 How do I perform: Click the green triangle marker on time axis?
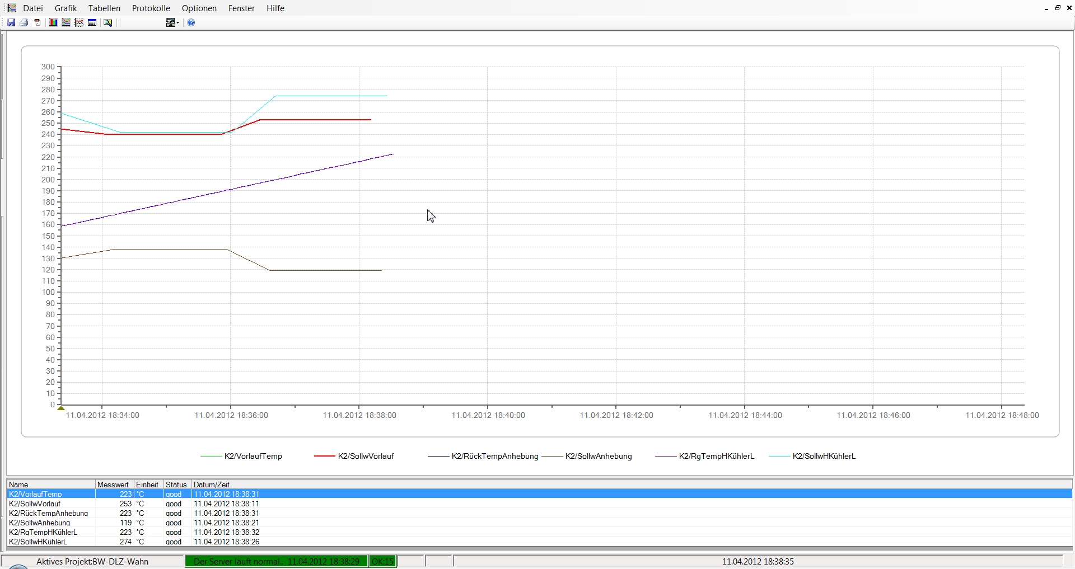pyautogui.click(x=61, y=408)
